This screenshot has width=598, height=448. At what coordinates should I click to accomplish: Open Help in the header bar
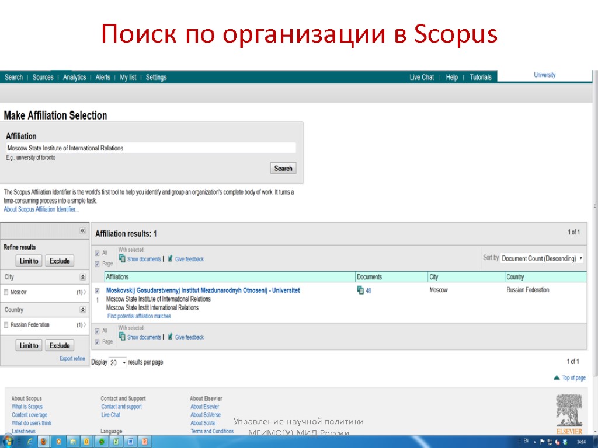[x=451, y=78]
